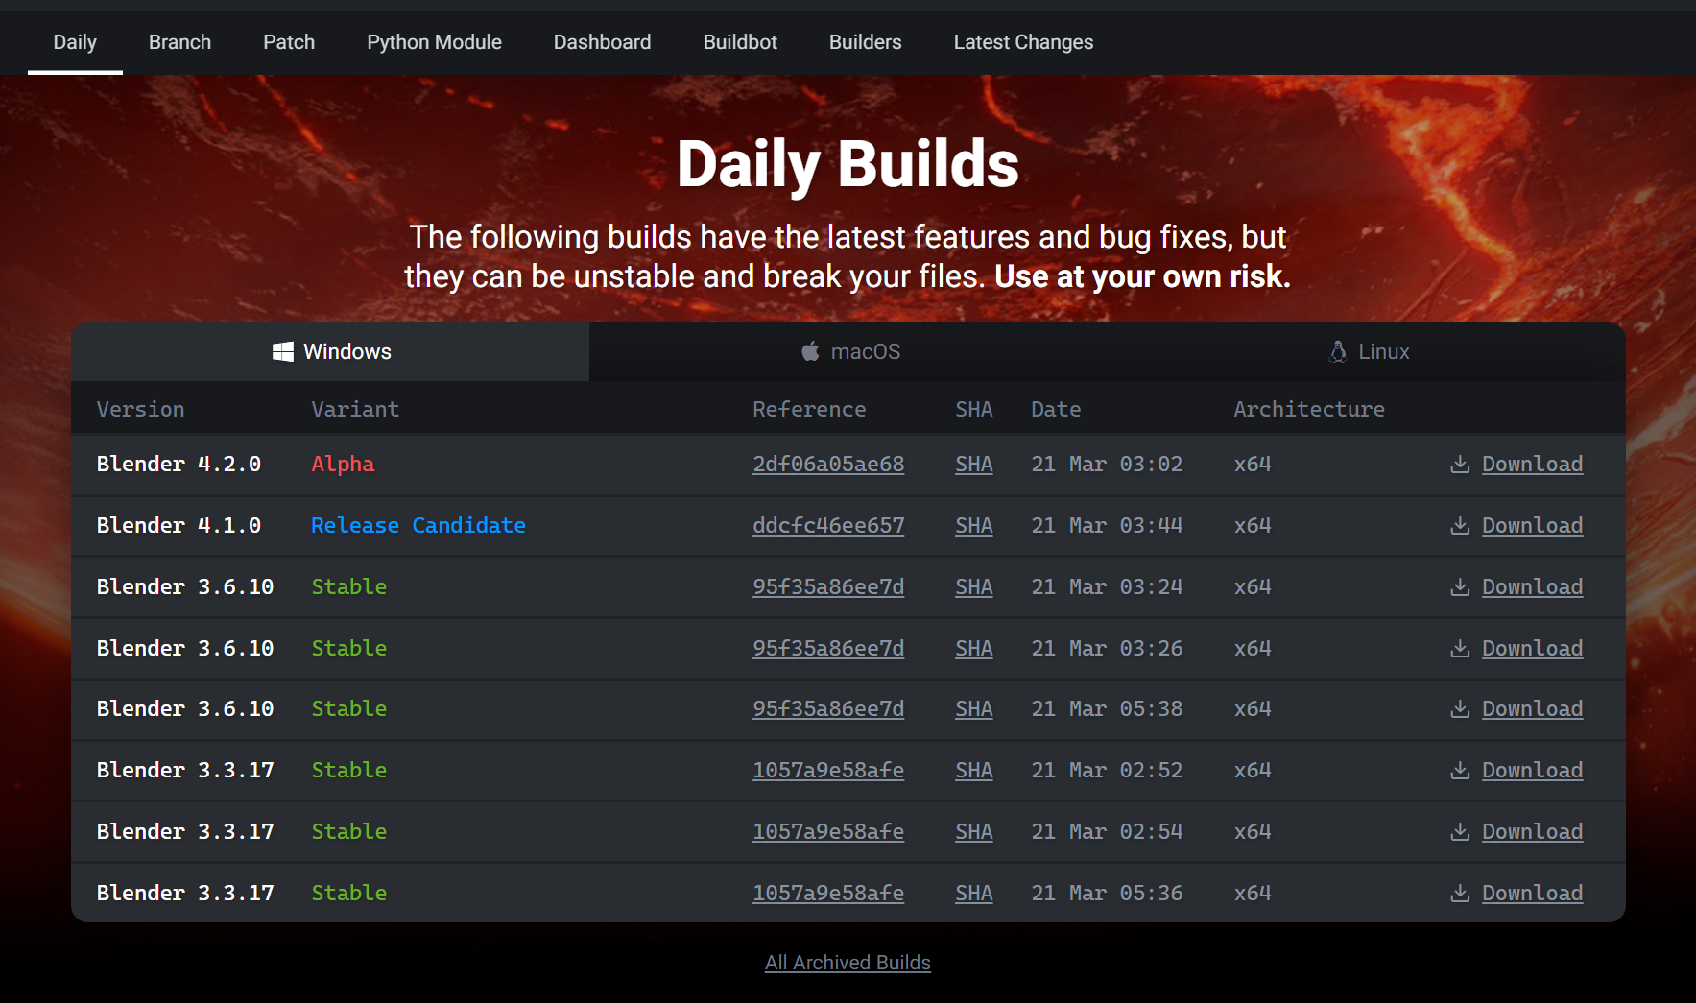Click the Reference column header

809,410
